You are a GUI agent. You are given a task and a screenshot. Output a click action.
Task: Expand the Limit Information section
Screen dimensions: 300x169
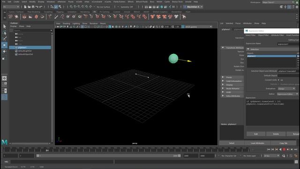223,81
